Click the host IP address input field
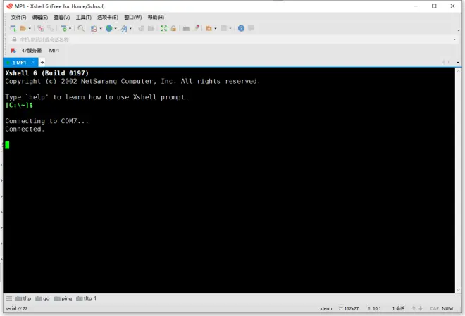 tap(231, 39)
